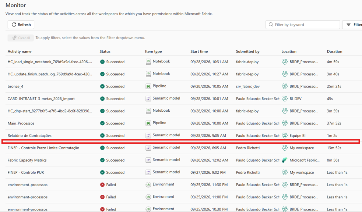Sort by the Status column header
The width and height of the screenshot is (362, 212).
(105, 51)
